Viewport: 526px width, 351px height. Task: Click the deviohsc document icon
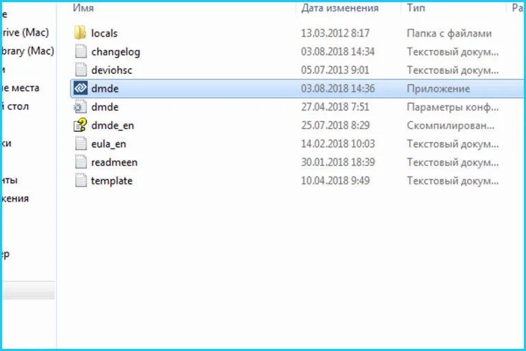tap(81, 70)
